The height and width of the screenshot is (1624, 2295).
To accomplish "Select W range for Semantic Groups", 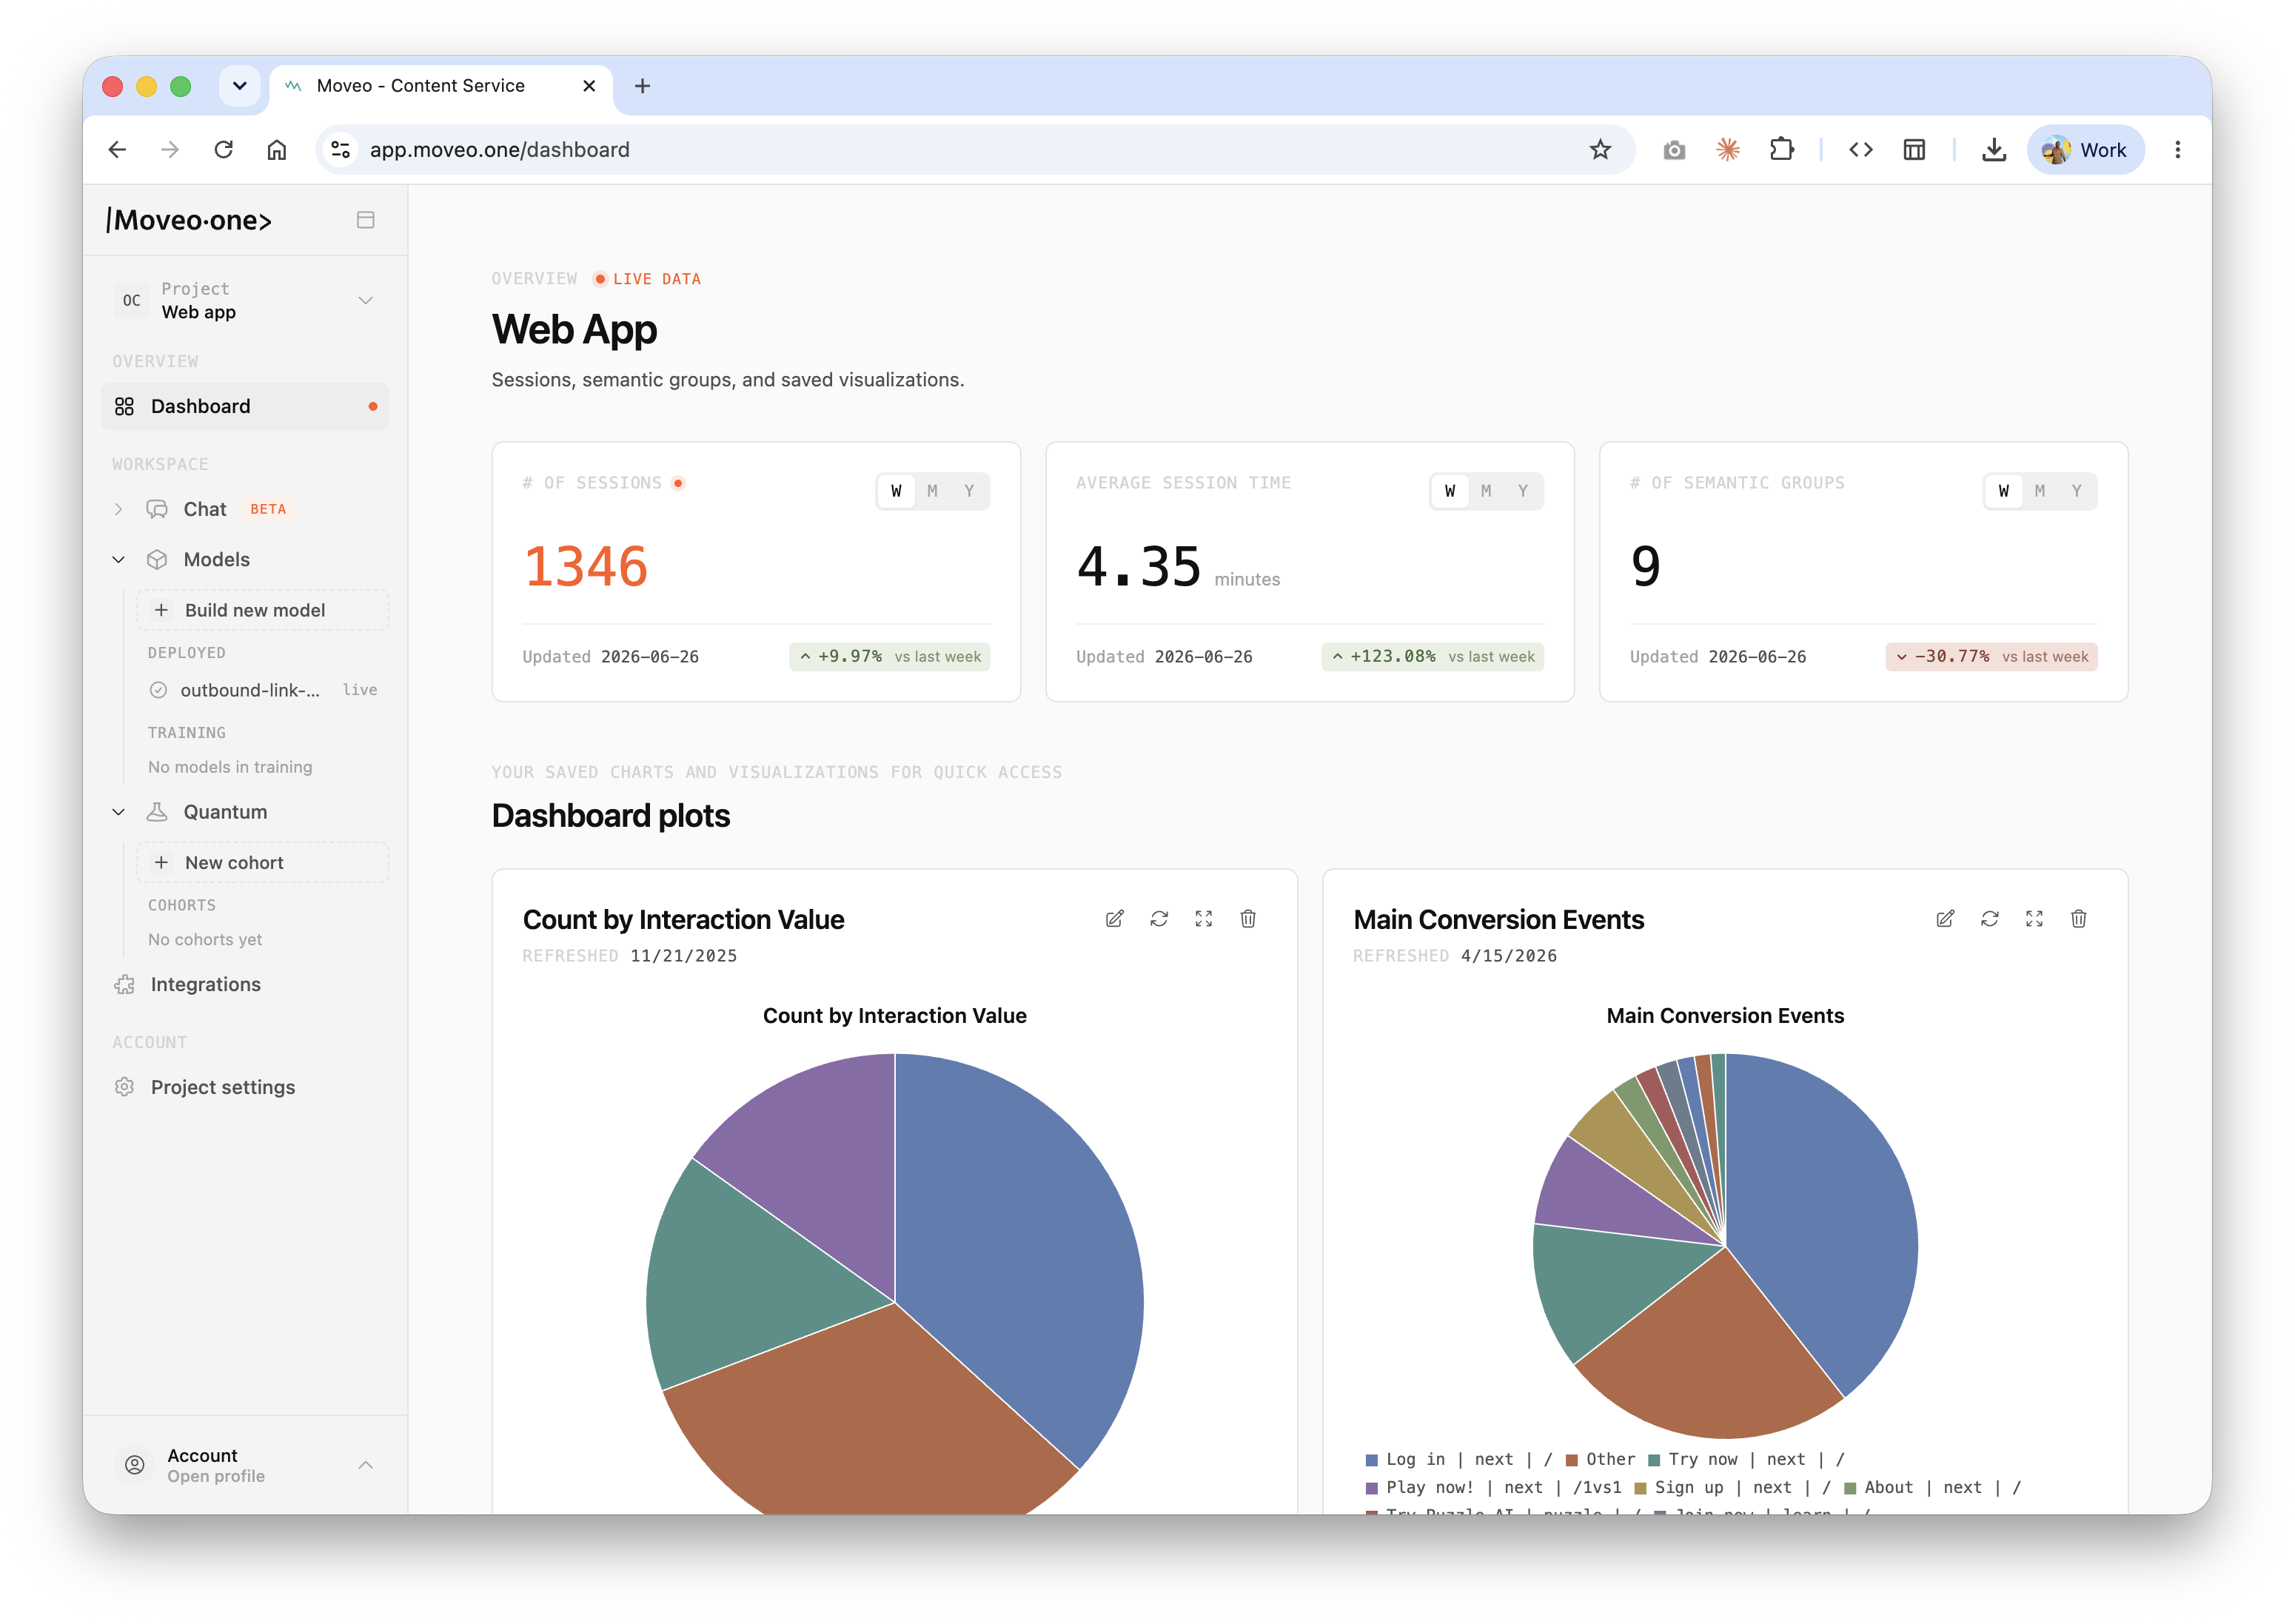I will pyautogui.click(x=2004, y=491).
